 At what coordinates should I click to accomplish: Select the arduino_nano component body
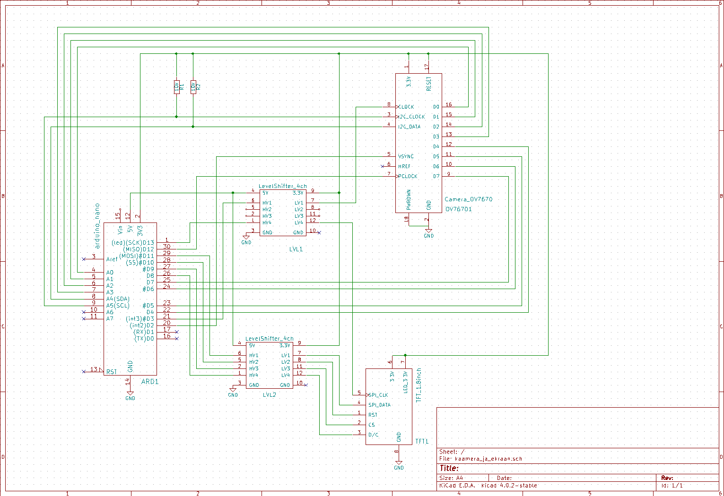[130, 299]
